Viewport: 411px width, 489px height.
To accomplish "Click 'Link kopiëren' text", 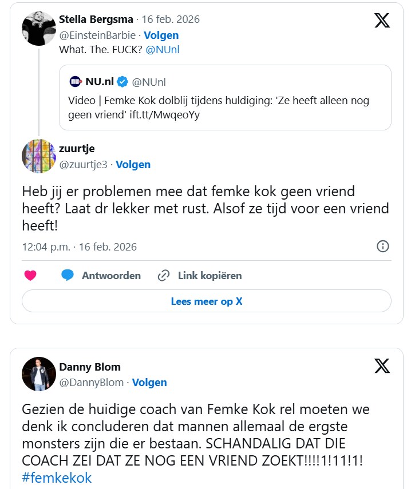I will coord(210,276).
